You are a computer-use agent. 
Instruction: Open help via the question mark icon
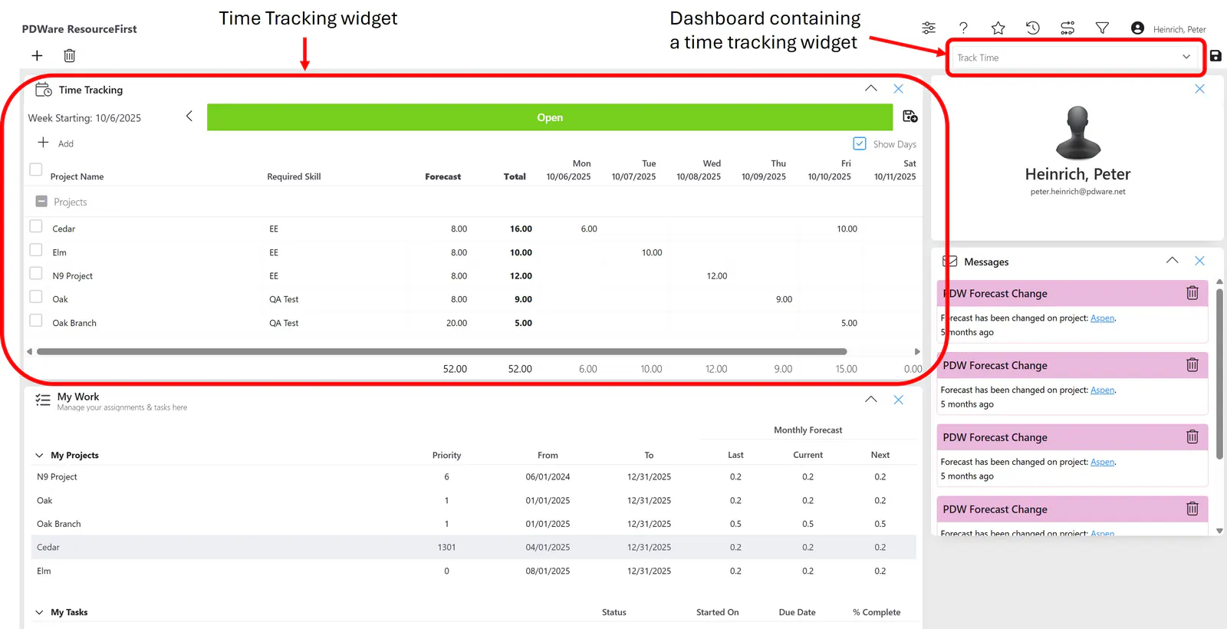[x=963, y=28]
